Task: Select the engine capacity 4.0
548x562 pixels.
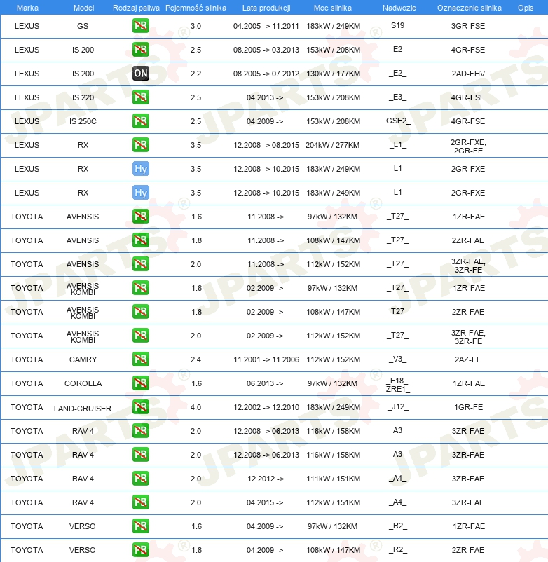Action: tap(196, 407)
